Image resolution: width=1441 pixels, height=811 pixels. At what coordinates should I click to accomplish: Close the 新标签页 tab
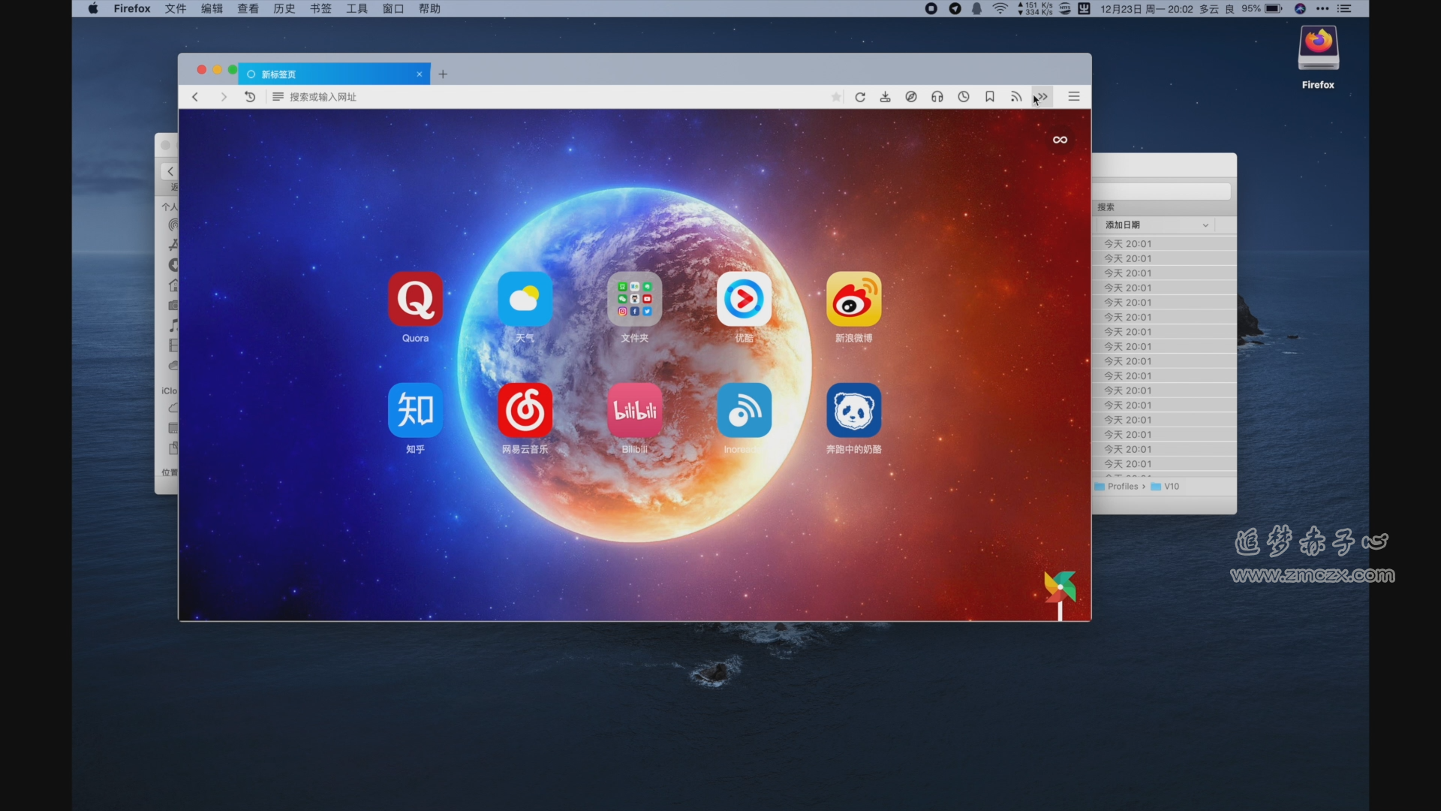tap(420, 74)
